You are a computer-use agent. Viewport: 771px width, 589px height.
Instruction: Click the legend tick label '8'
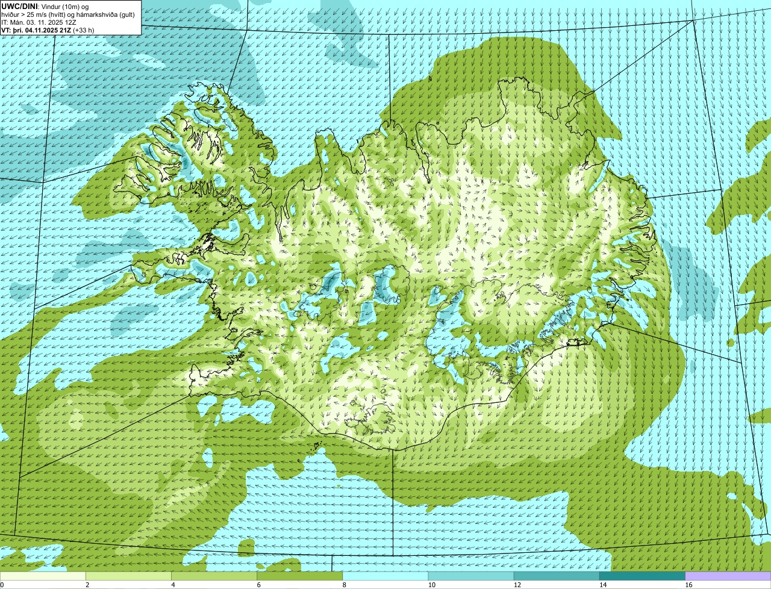pos(345,585)
